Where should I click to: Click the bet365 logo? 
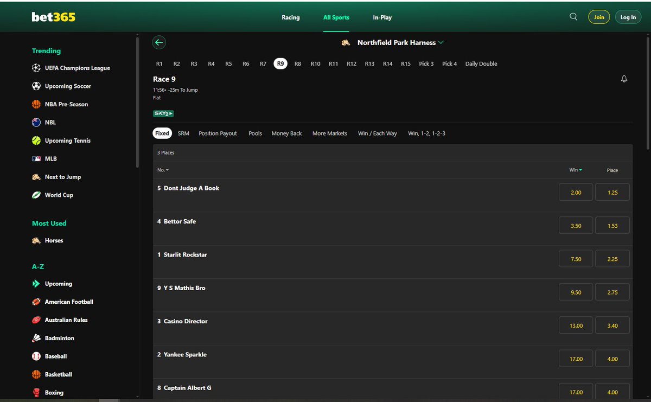[54, 17]
